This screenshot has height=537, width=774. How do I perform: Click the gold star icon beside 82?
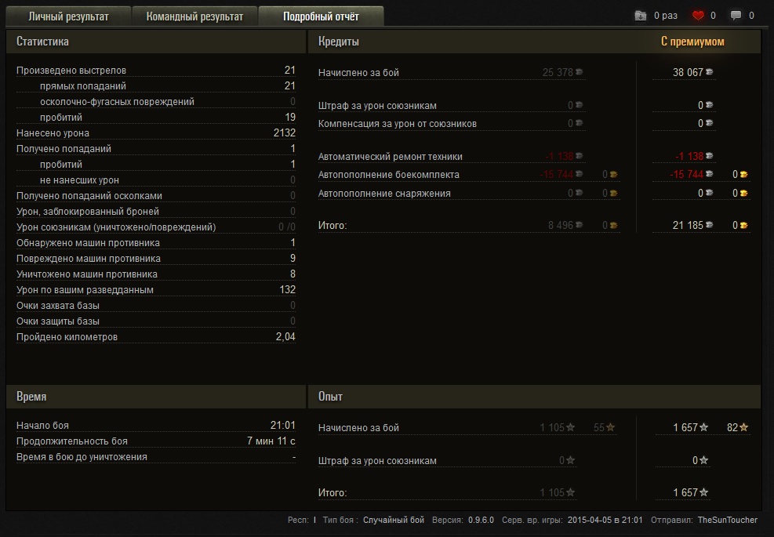tap(744, 427)
